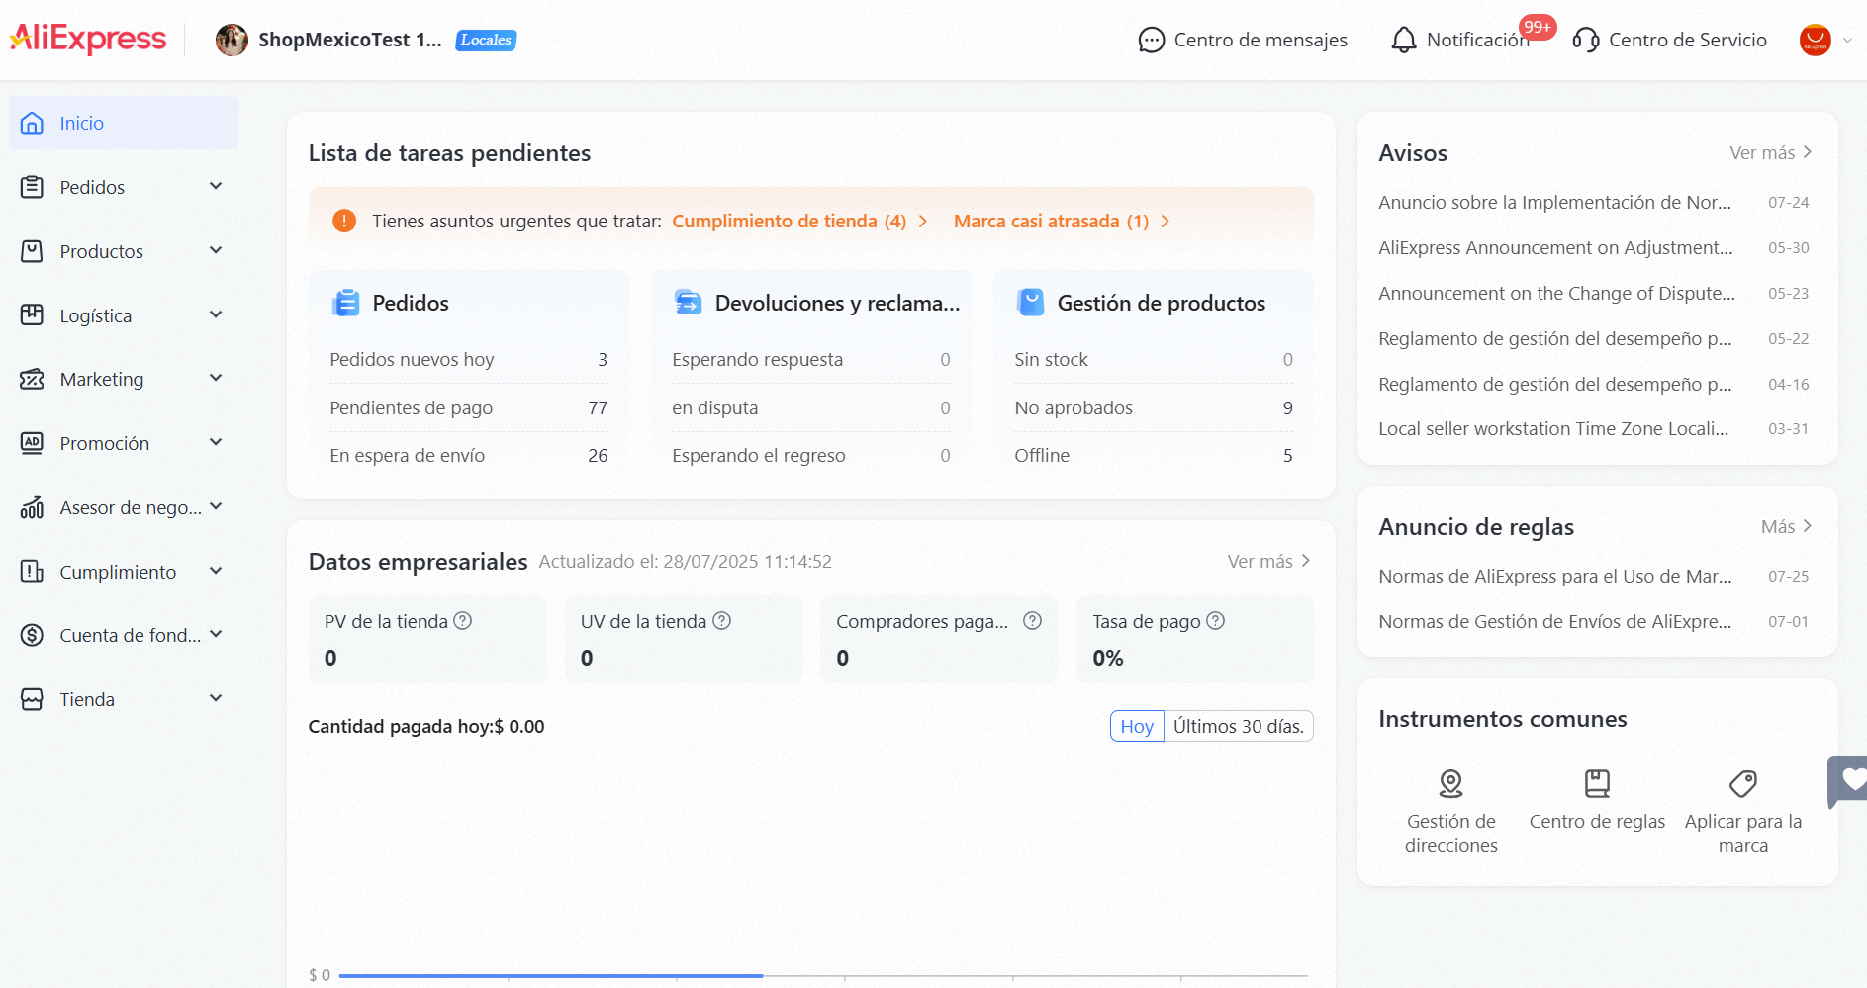
Task: Expand the account dropdown arrow
Action: coord(1847,41)
